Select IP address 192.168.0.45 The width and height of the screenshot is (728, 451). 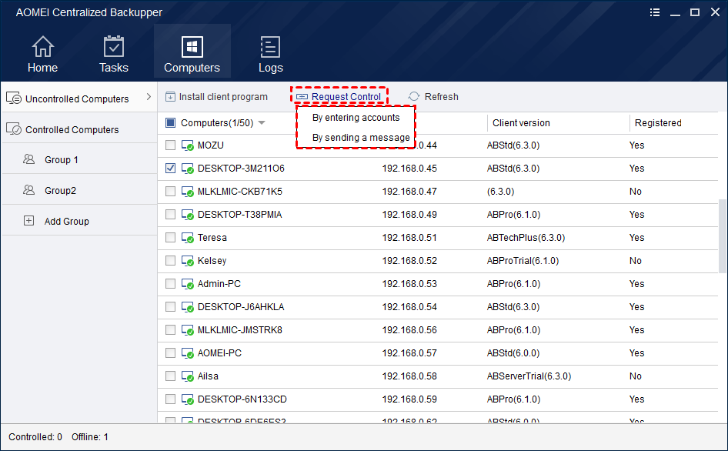tap(409, 168)
